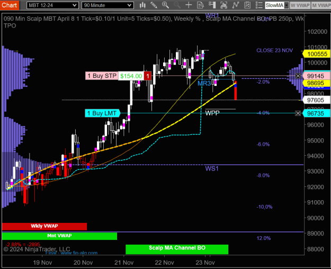Cancel the Buy STP order at 99145
This screenshot has height=269, width=331.
(298, 76)
